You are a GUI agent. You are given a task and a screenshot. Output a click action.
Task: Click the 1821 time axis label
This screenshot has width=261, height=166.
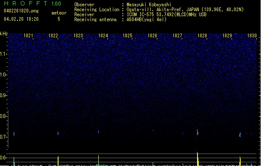click(x=28, y=36)
